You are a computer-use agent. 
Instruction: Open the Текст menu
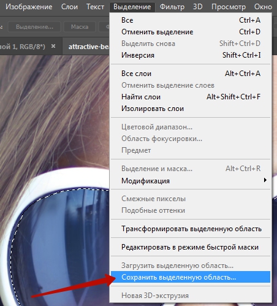click(x=95, y=7)
